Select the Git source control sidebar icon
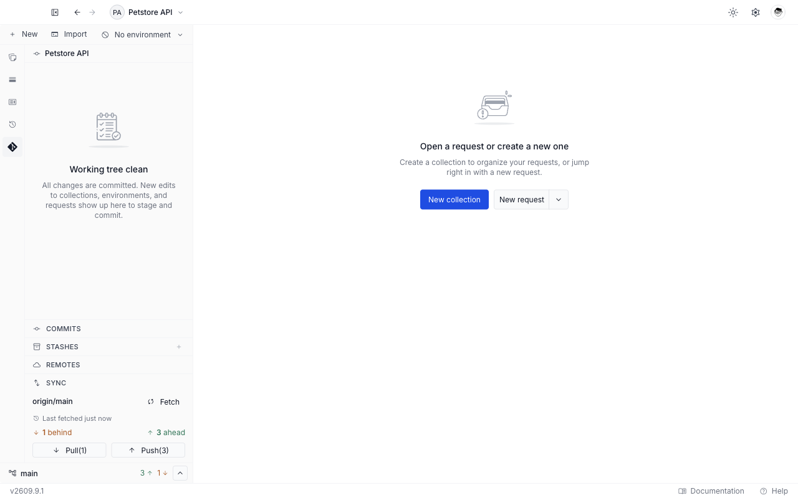Screen dimensions: 798x498 point(12,147)
